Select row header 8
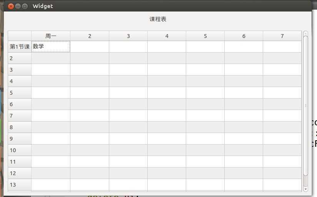317x197 pixels. tap(20, 127)
